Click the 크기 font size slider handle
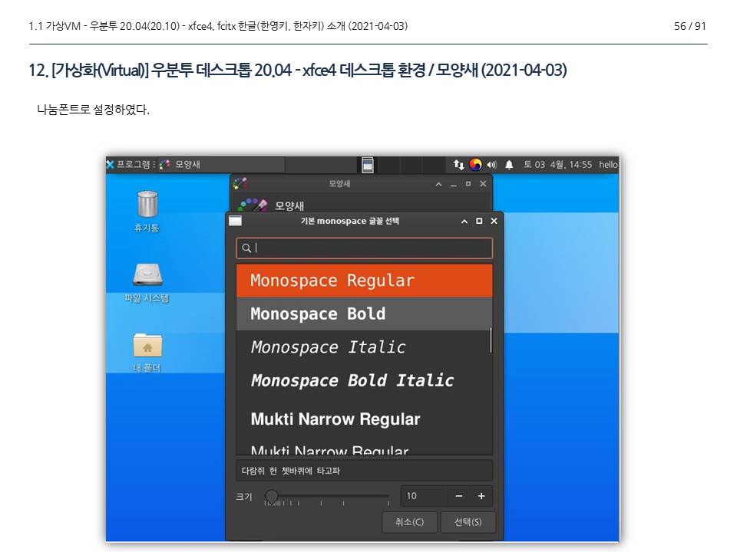This screenshot has width=737, height=552. [x=271, y=496]
